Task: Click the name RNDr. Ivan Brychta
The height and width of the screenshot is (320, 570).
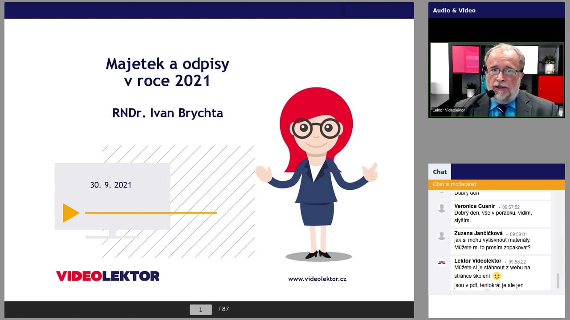Action: tap(167, 113)
